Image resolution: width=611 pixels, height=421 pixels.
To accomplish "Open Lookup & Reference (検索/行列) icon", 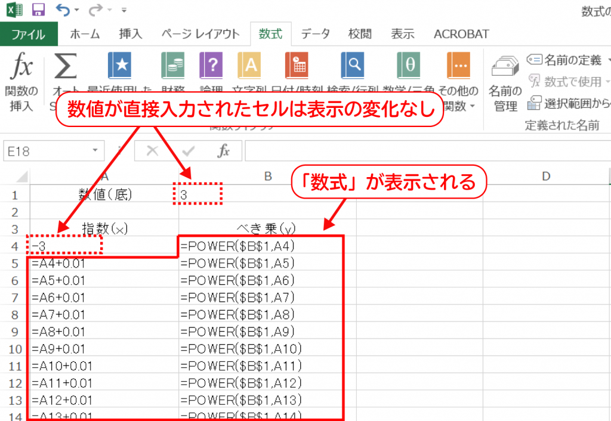I will click(352, 66).
